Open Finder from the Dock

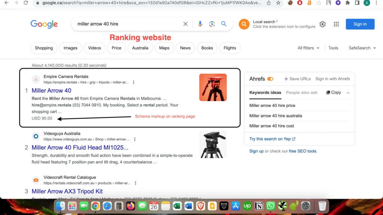[x=60, y=206]
